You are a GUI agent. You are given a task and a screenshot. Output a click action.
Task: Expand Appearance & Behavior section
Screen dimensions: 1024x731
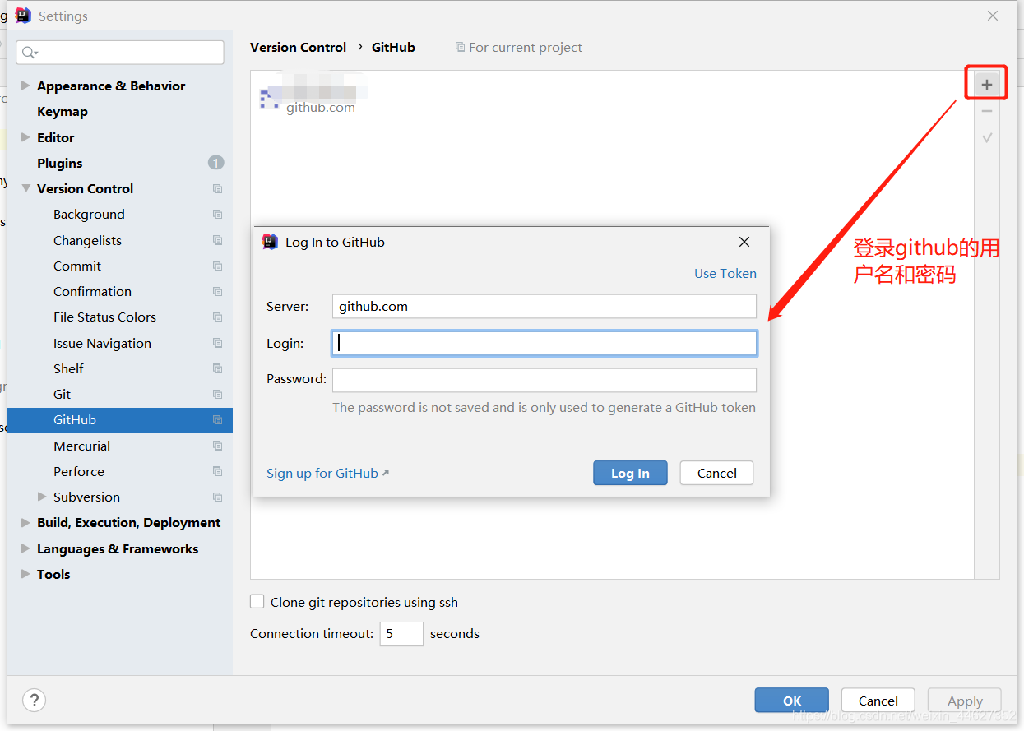coord(25,86)
